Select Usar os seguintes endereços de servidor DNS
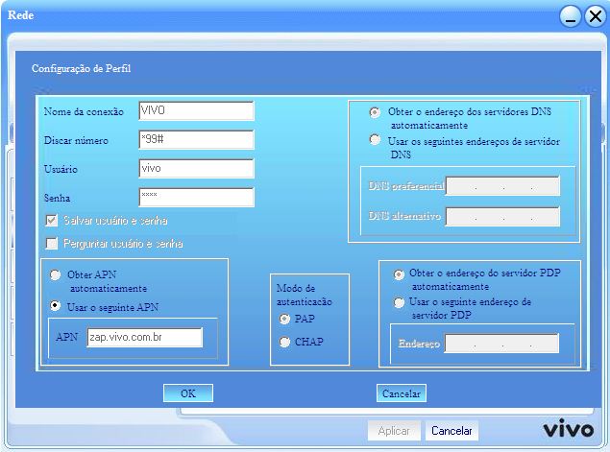This screenshot has width=610, height=452. (375, 139)
